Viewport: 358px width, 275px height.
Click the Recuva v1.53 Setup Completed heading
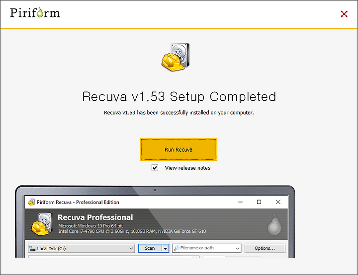click(x=179, y=97)
